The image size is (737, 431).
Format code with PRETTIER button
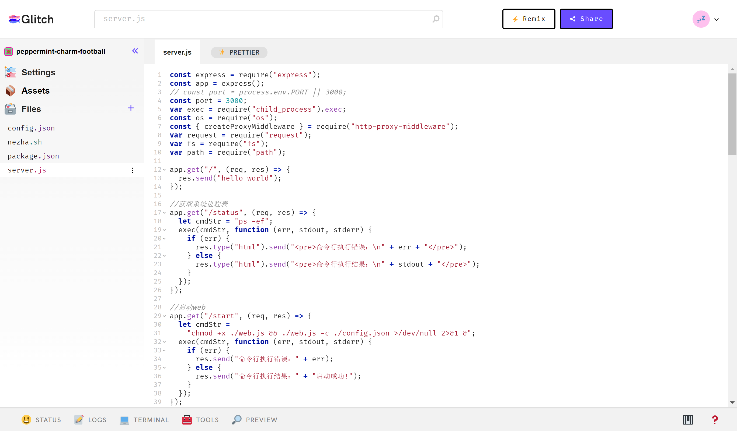pyautogui.click(x=239, y=52)
